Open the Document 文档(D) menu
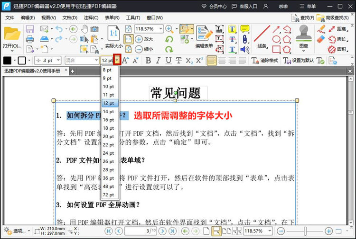Viewport: 356px width, 239px height. (70, 18)
